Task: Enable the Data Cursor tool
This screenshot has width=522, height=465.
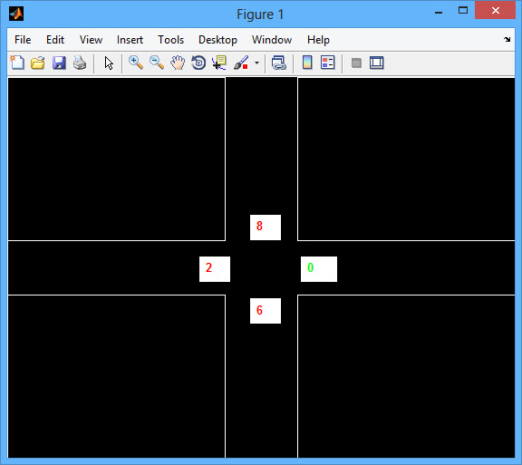Action: click(x=219, y=63)
